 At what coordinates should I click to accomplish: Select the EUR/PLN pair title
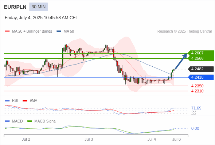(15, 7)
